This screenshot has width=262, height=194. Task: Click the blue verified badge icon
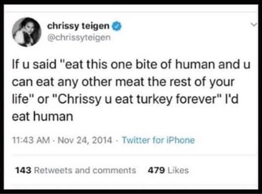pyautogui.click(x=118, y=26)
